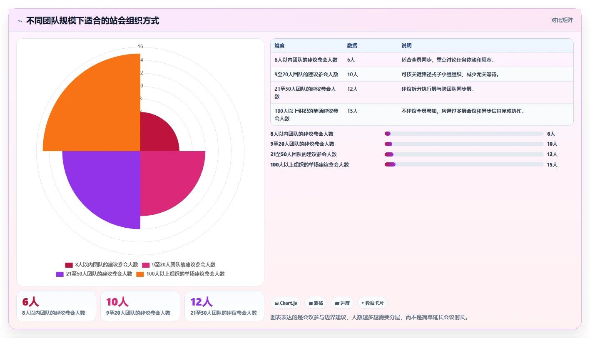The height and width of the screenshot is (338, 590).
Task: Click the 9至20人团队 progress bar
Action: click(464, 144)
